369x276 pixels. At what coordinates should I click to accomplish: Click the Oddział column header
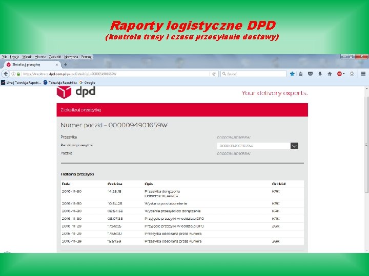[x=279, y=184]
